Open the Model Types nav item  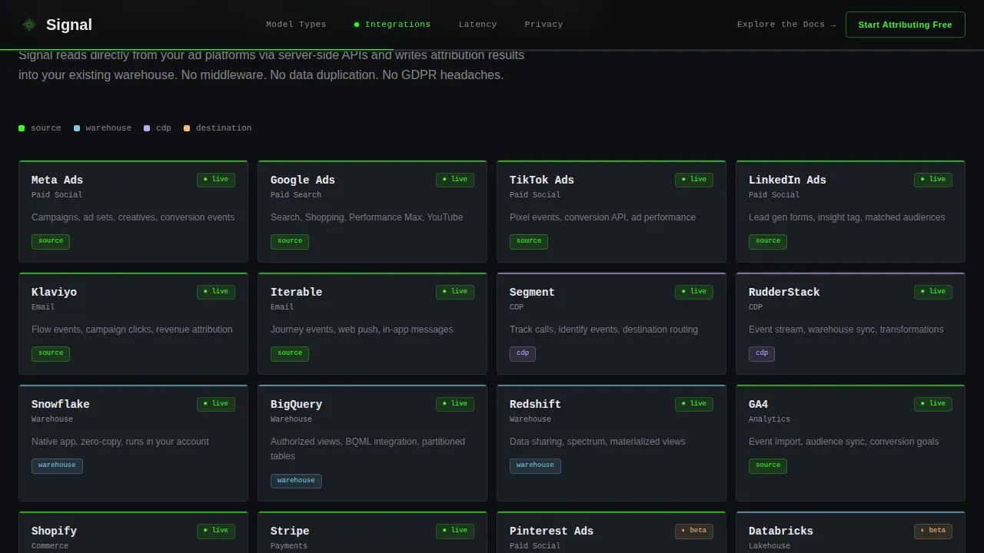[296, 25]
